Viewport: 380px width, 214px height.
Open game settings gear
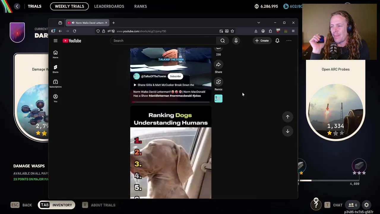pos(367,205)
